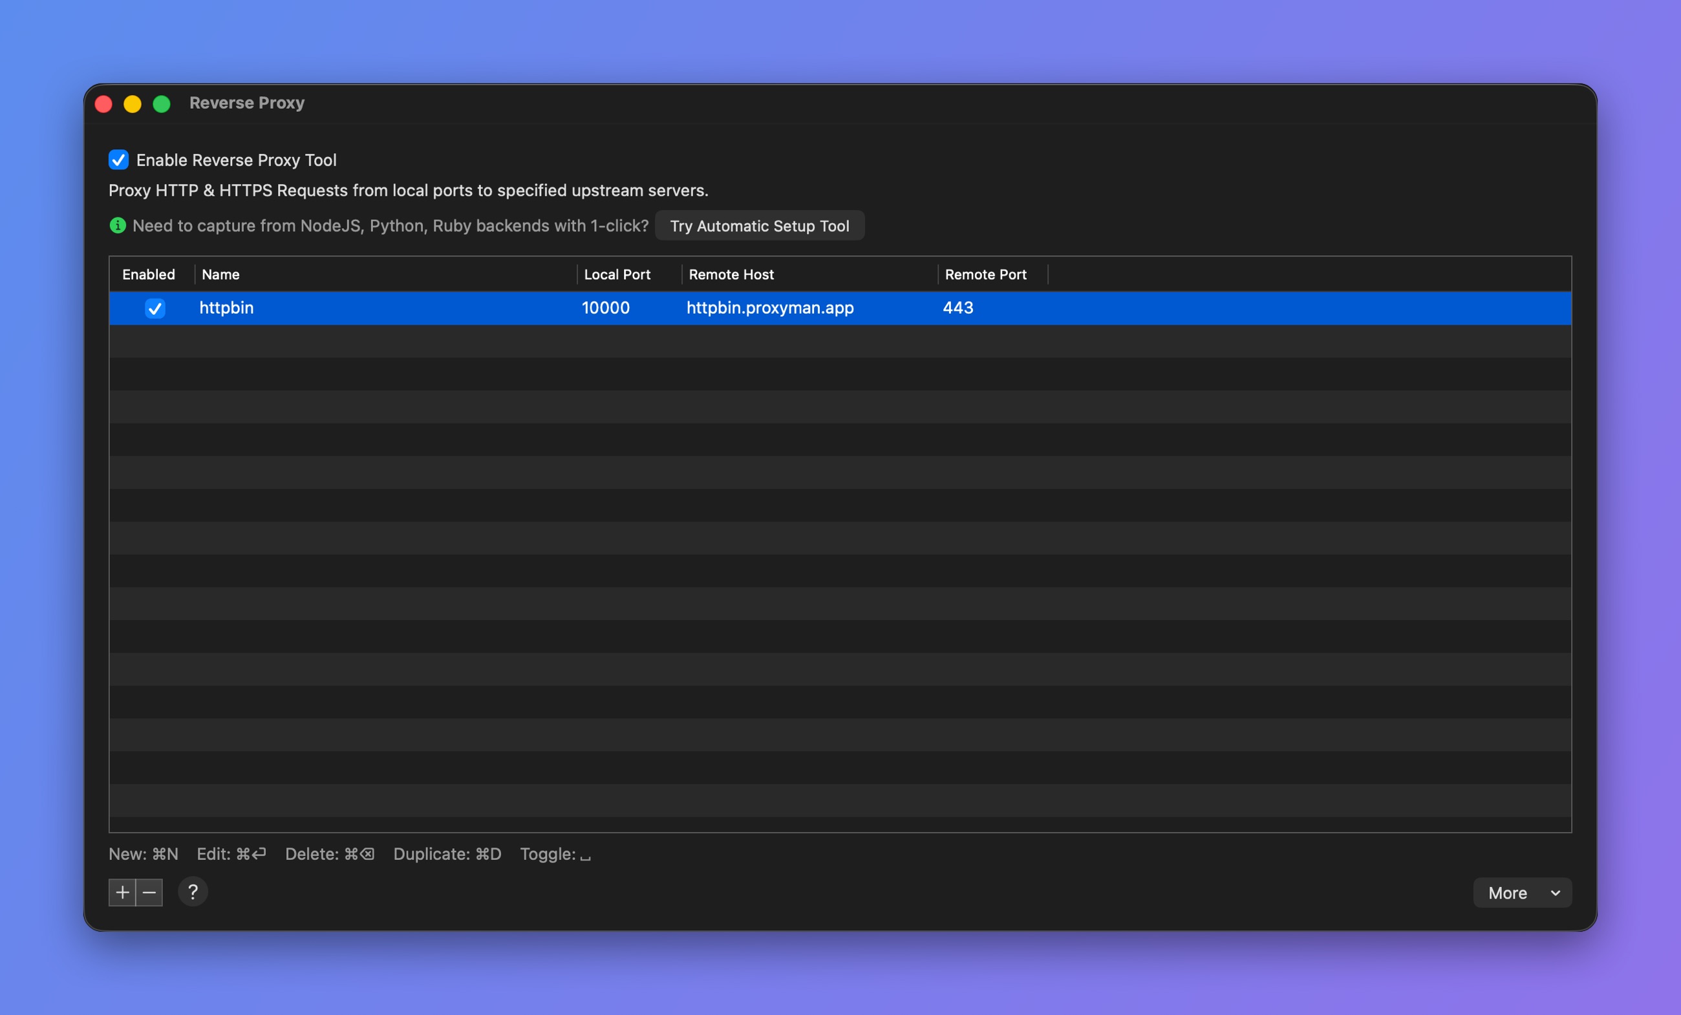Sort by the Enabled column header
Screen dimensions: 1681x1015
pyautogui.click(x=149, y=274)
